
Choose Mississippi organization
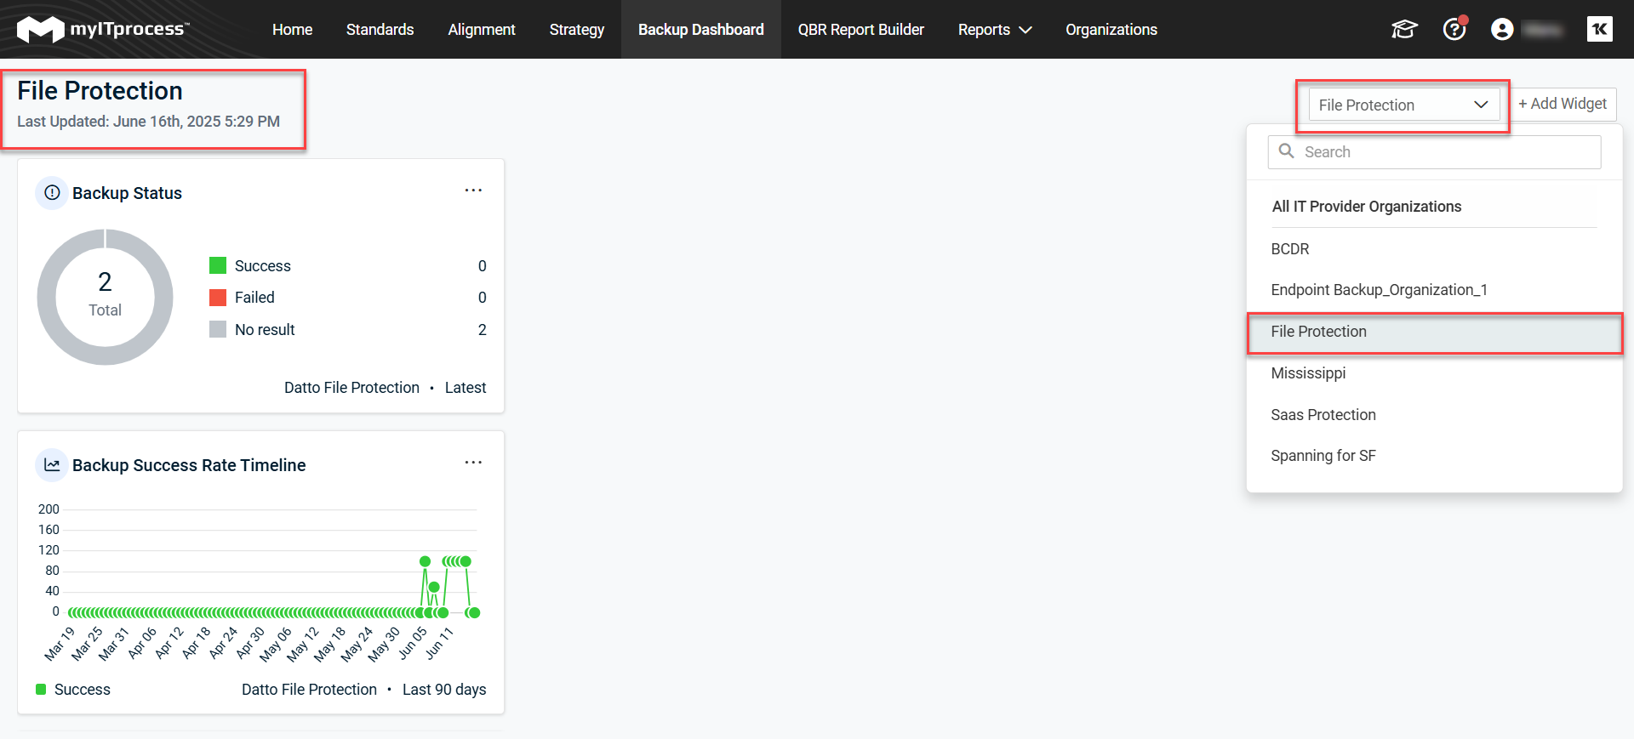pos(1434,373)
